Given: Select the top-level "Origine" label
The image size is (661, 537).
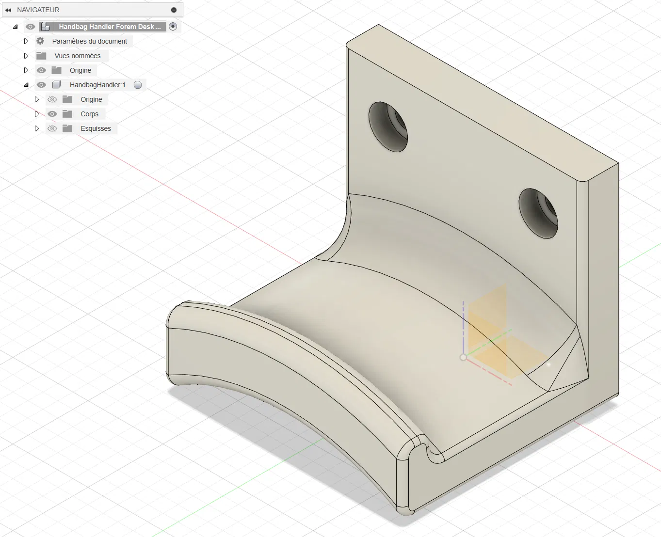Looking at the screenshot, I should coord(81,70).
